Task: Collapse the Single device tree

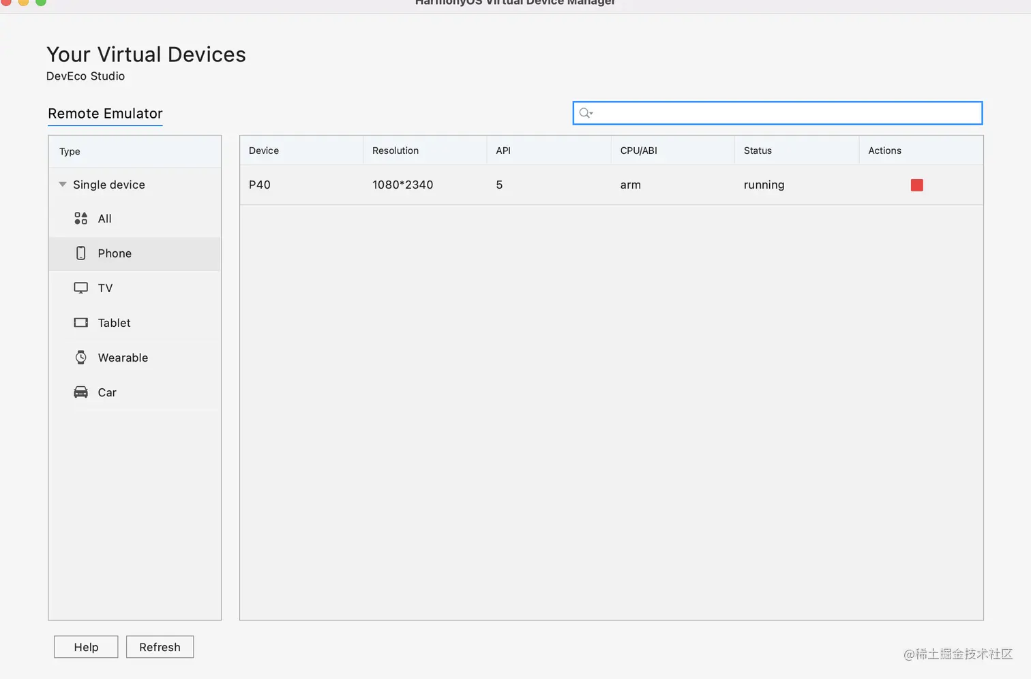Action: [63, 185]
